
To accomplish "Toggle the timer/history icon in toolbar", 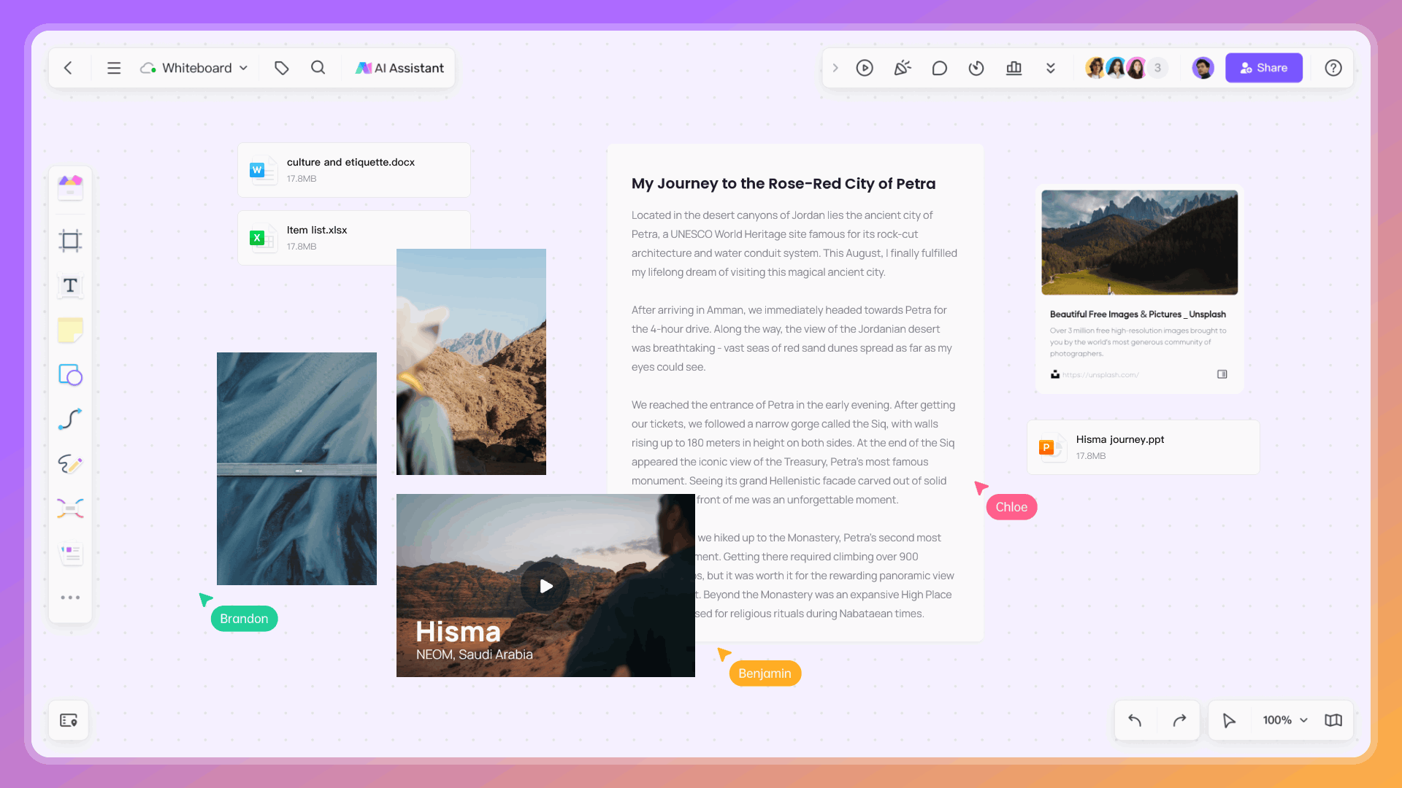I will (976, 67).
